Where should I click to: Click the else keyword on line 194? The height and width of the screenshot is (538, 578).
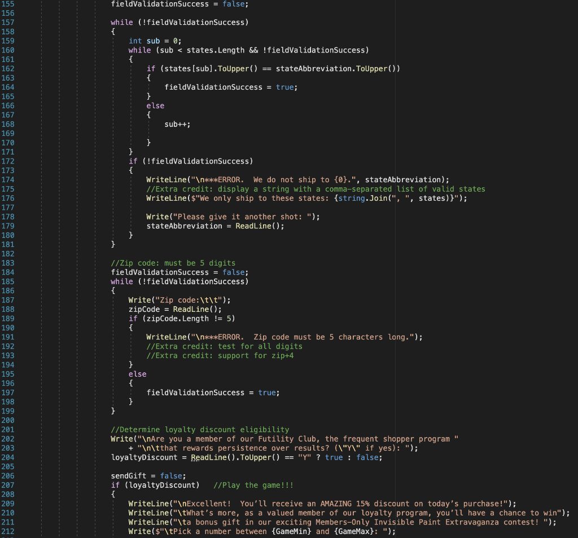[137, 373]
